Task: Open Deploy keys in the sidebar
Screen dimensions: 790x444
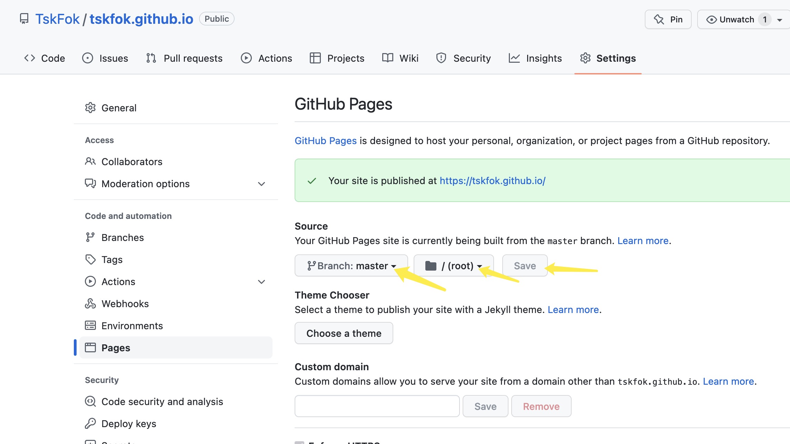Action: click(176, 424)
